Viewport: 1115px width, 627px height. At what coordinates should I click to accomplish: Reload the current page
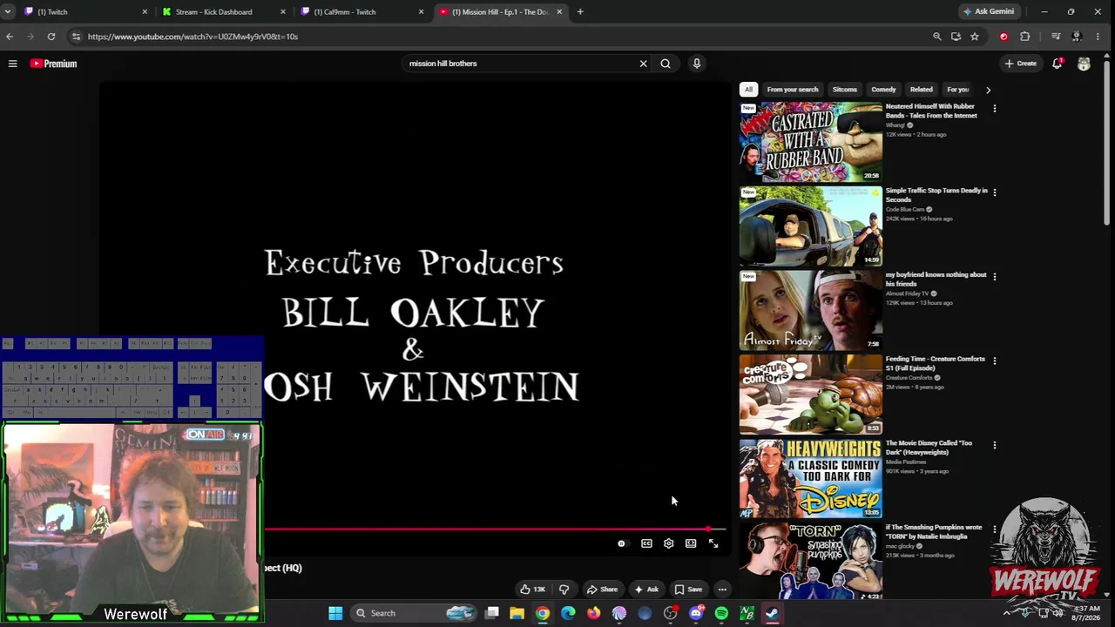coord(51,37)
